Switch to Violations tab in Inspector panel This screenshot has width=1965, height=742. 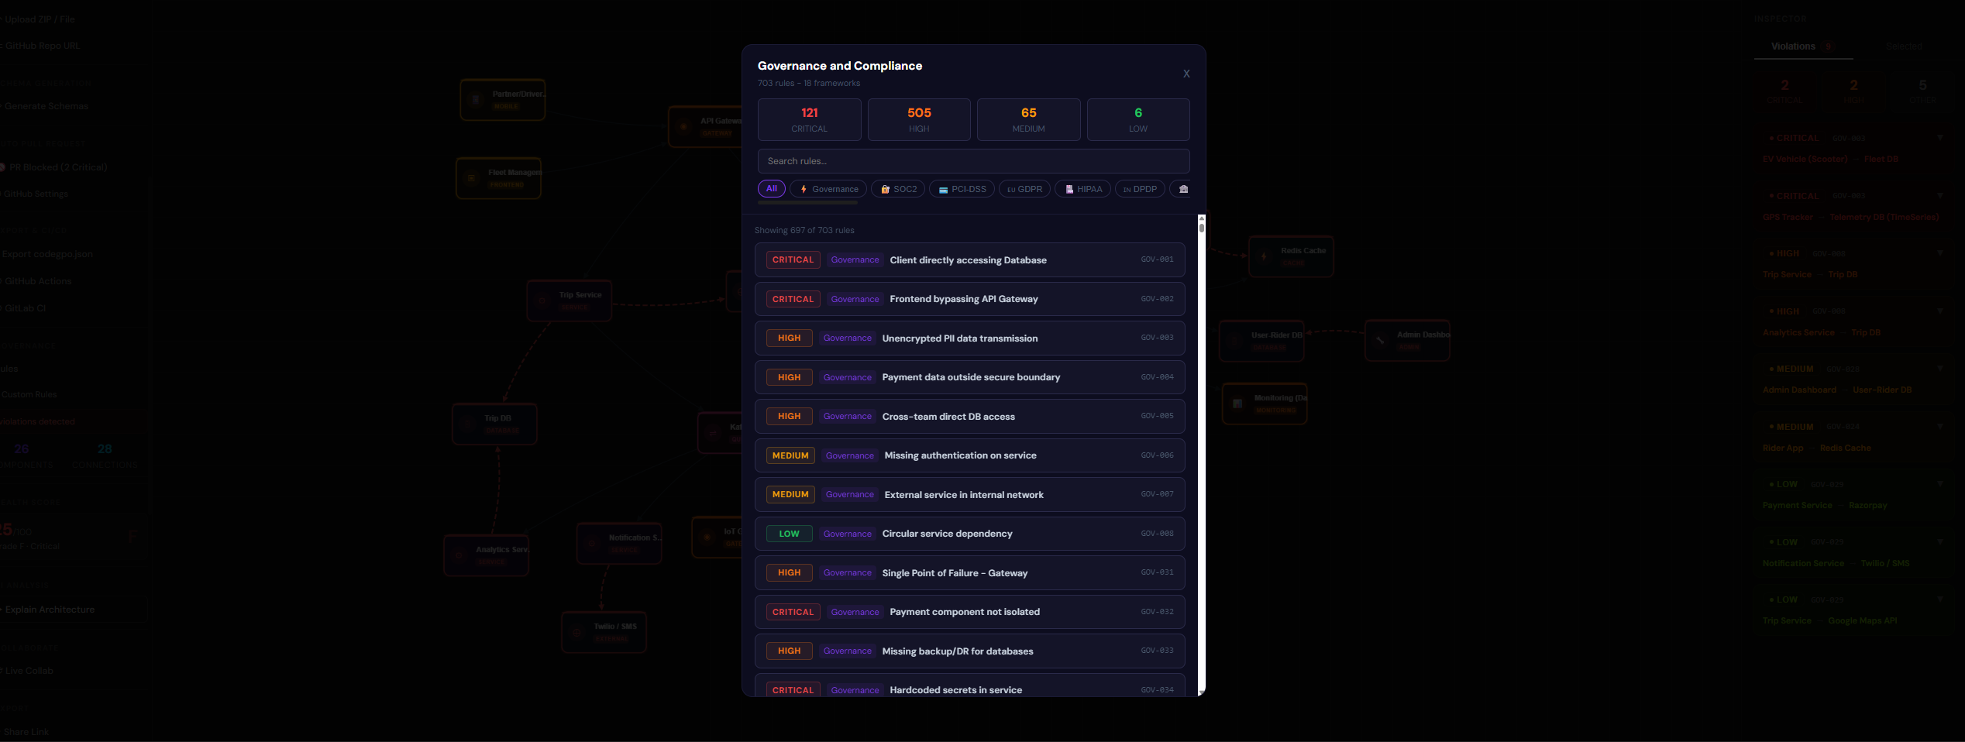[1802, 46]
